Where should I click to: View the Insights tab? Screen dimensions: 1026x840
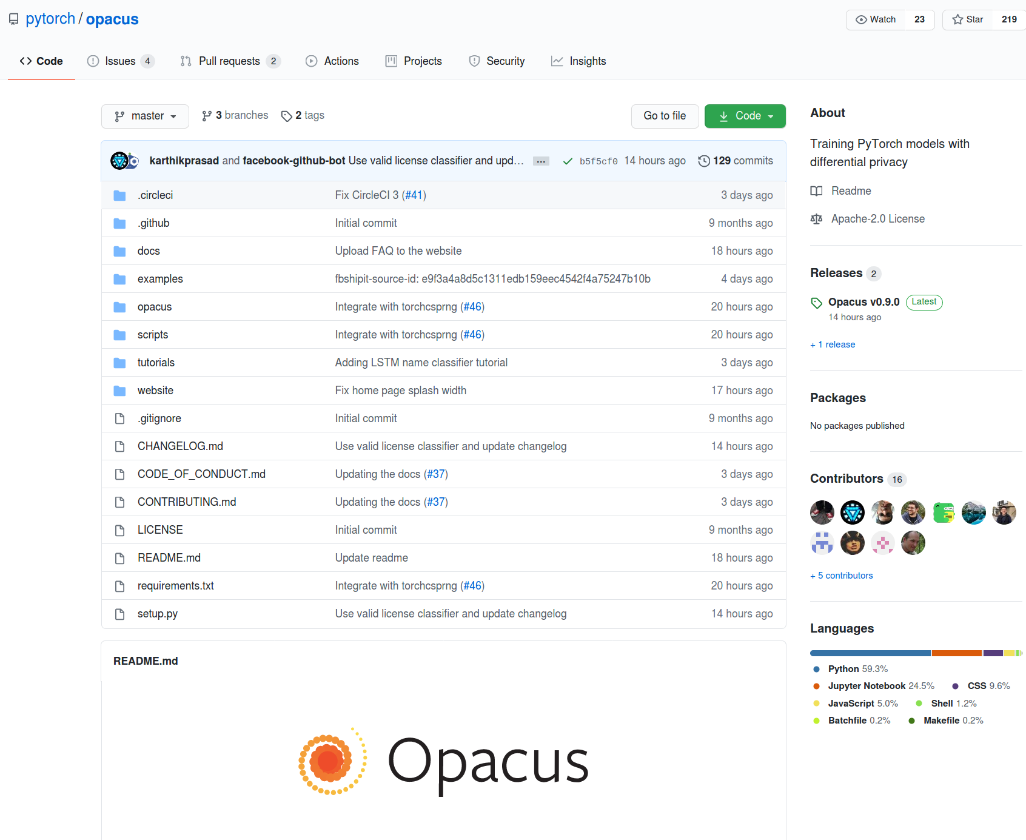pos(578,61)
